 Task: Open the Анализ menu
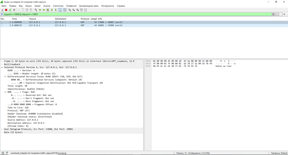point(47,6)
